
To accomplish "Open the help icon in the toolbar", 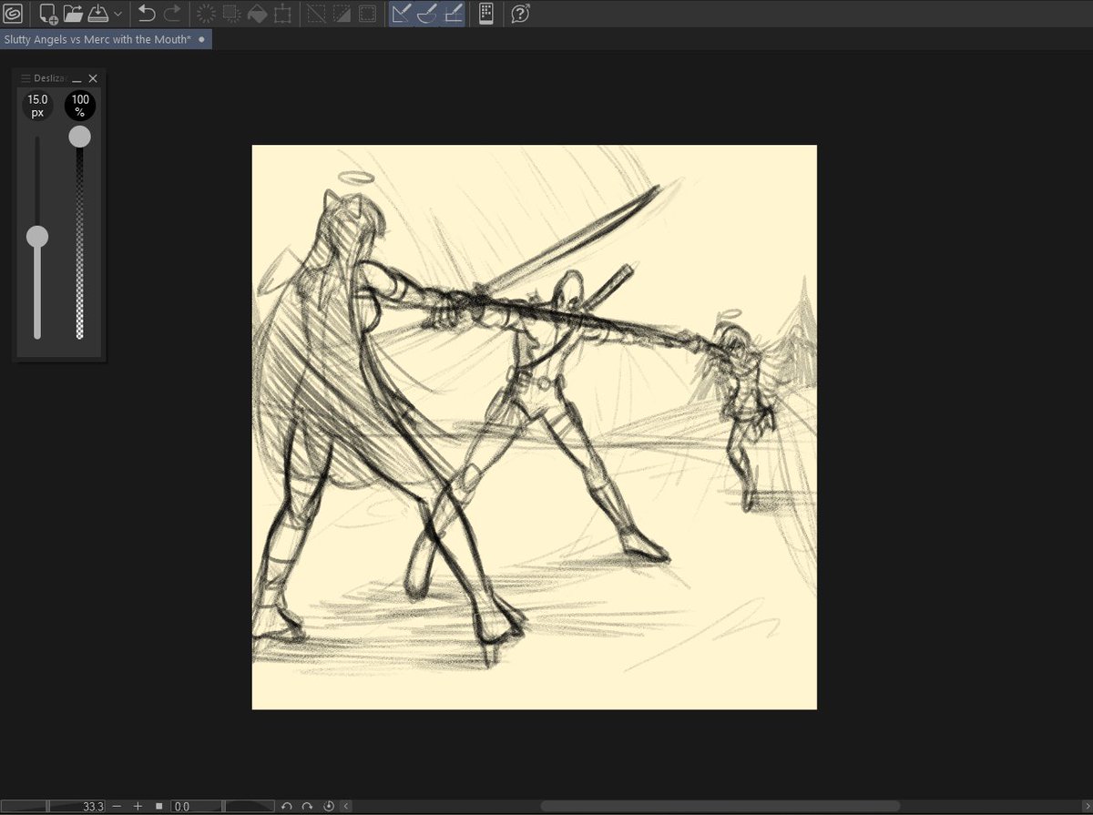I will point(519,14).
